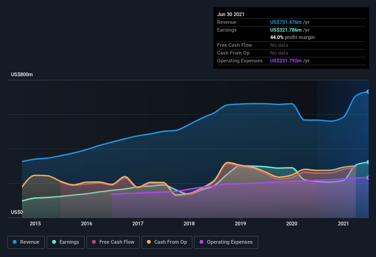Click the 2021 x-axis label

(x=343, y=223)
